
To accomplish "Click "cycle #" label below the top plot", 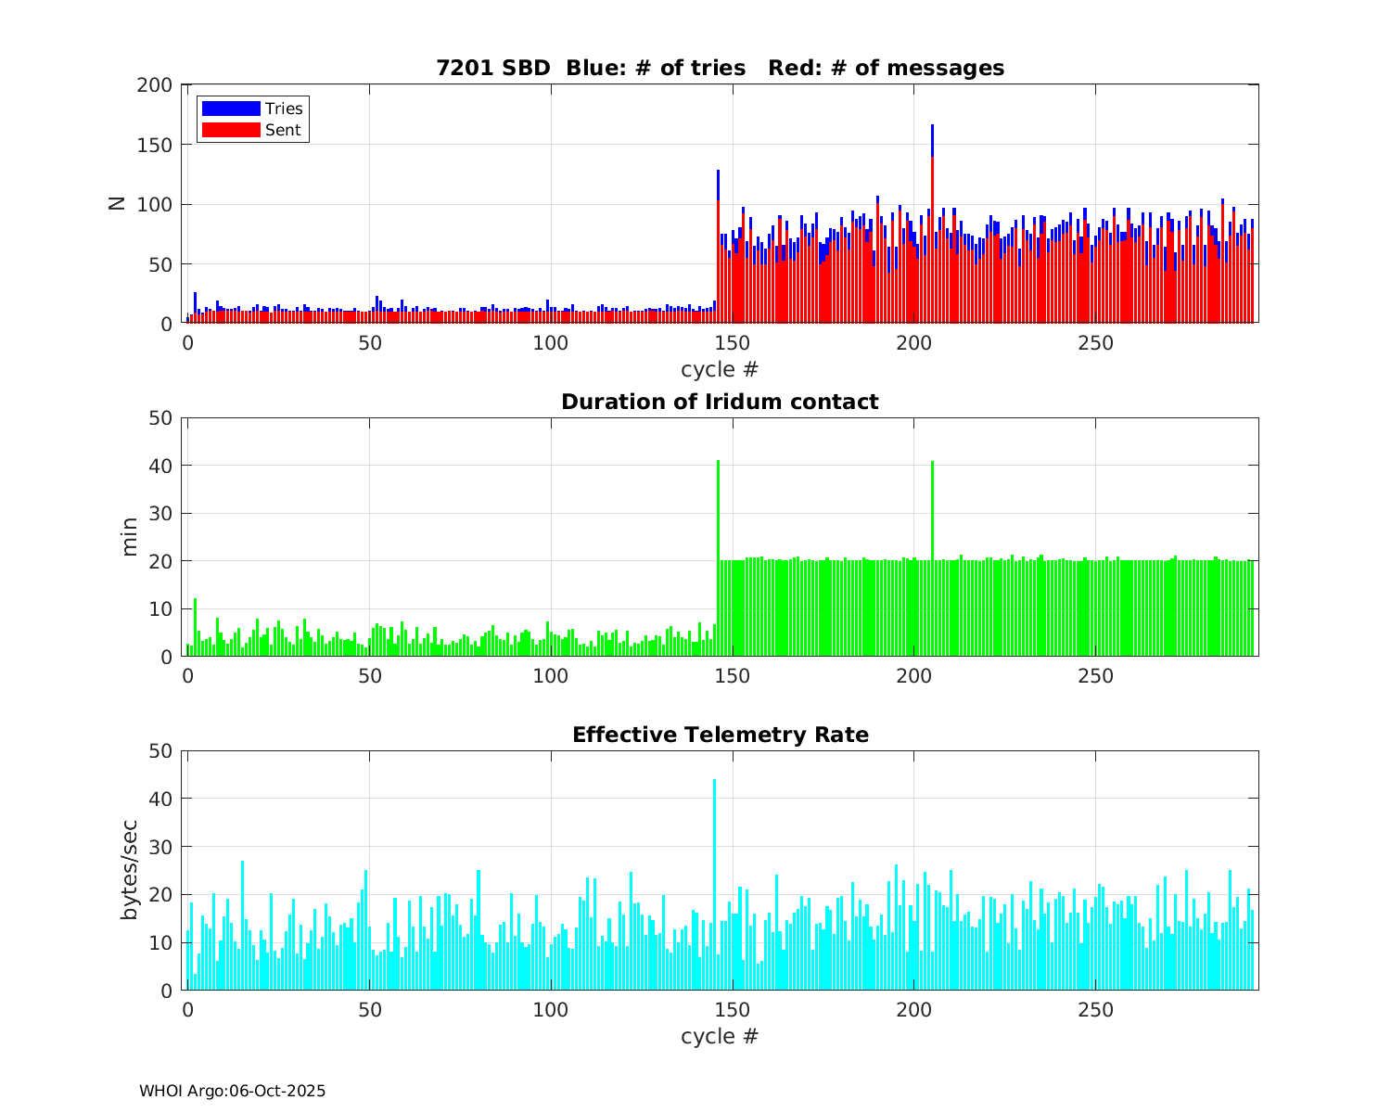I will tap(720, 369).
